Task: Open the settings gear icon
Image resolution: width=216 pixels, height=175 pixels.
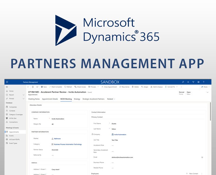Action: (198, 82)
